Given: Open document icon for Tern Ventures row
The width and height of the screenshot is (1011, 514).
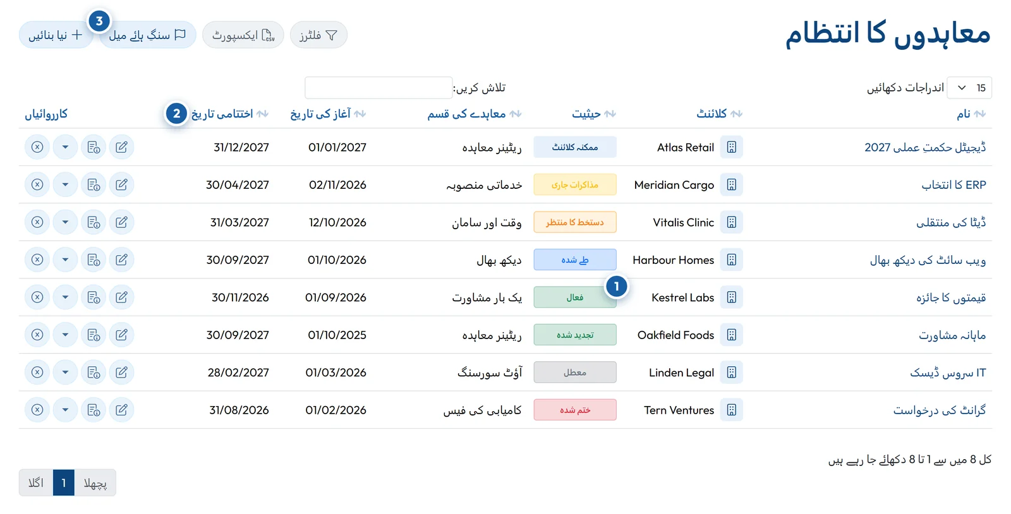Looking at the screenshot, I should click(94, 410).
